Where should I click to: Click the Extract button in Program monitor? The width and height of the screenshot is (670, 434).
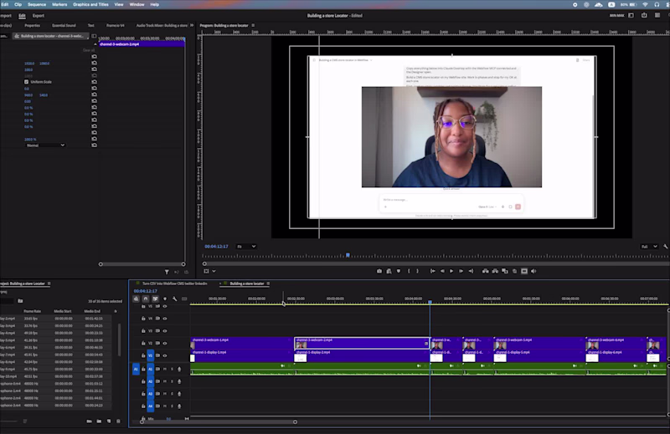coord(495,271)
